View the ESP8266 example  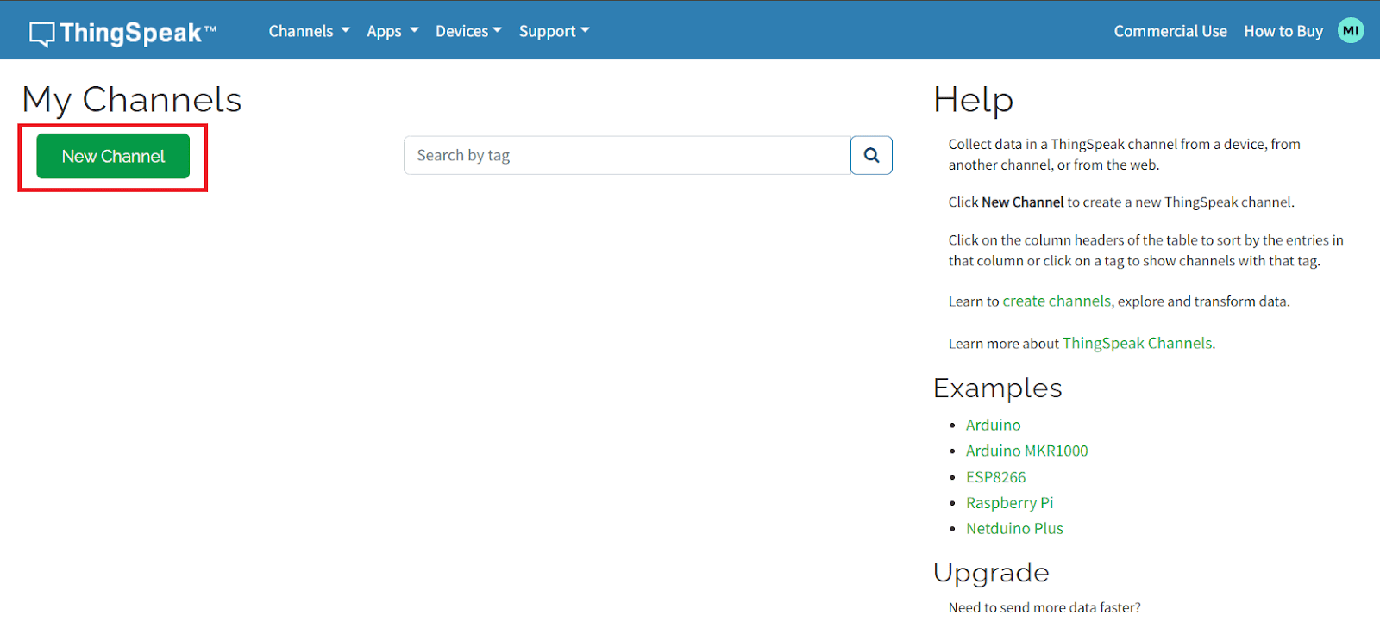[995, 477]
